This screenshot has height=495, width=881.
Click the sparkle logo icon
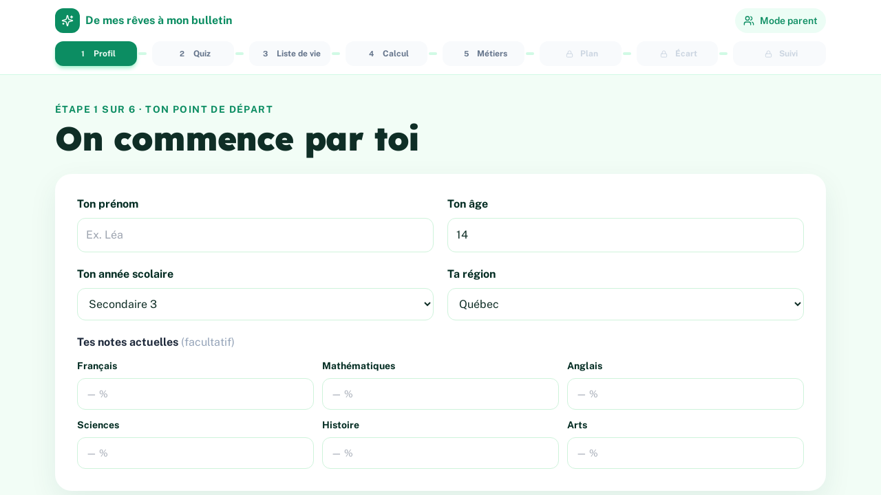click(67, 21)
